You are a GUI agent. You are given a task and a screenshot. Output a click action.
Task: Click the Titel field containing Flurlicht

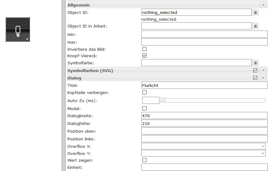point(204,85)
